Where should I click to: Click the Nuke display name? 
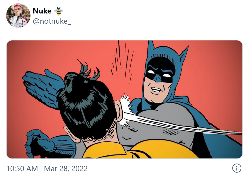[x=42, y=11]
